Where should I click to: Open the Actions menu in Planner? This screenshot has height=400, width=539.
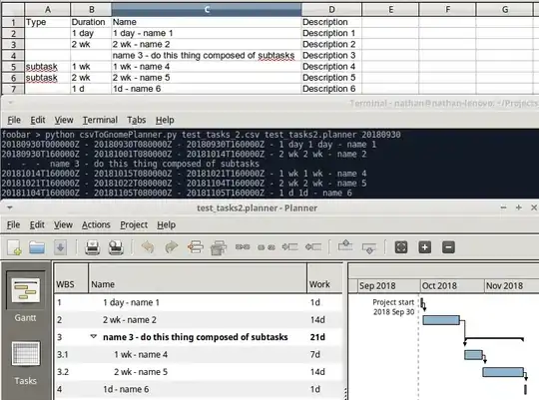point(96,224)
